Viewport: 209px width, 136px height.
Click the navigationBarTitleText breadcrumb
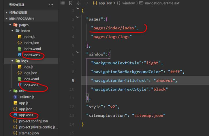click(x=159, y=3)
